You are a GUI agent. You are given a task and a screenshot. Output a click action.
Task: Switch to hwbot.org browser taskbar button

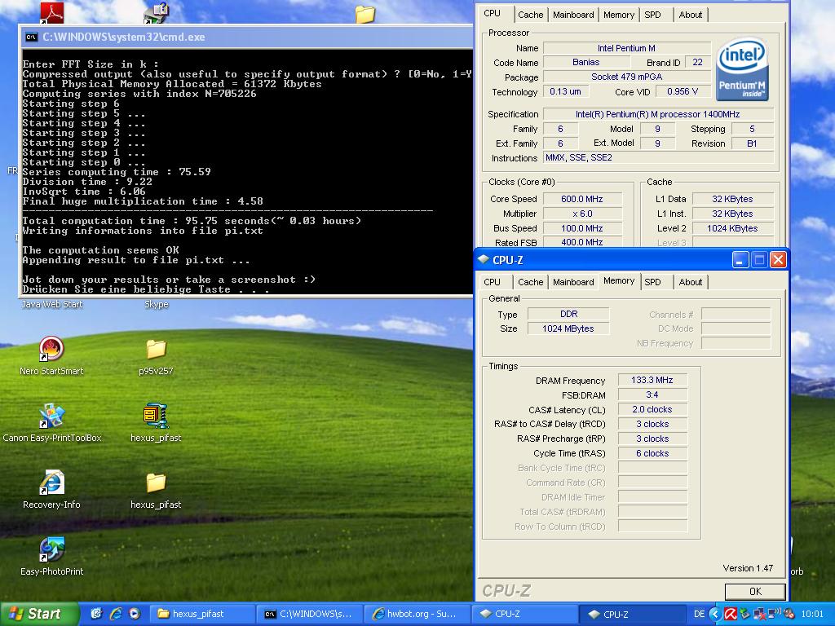417,614
